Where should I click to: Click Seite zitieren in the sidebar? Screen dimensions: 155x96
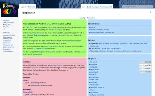[x=7, y=49]
